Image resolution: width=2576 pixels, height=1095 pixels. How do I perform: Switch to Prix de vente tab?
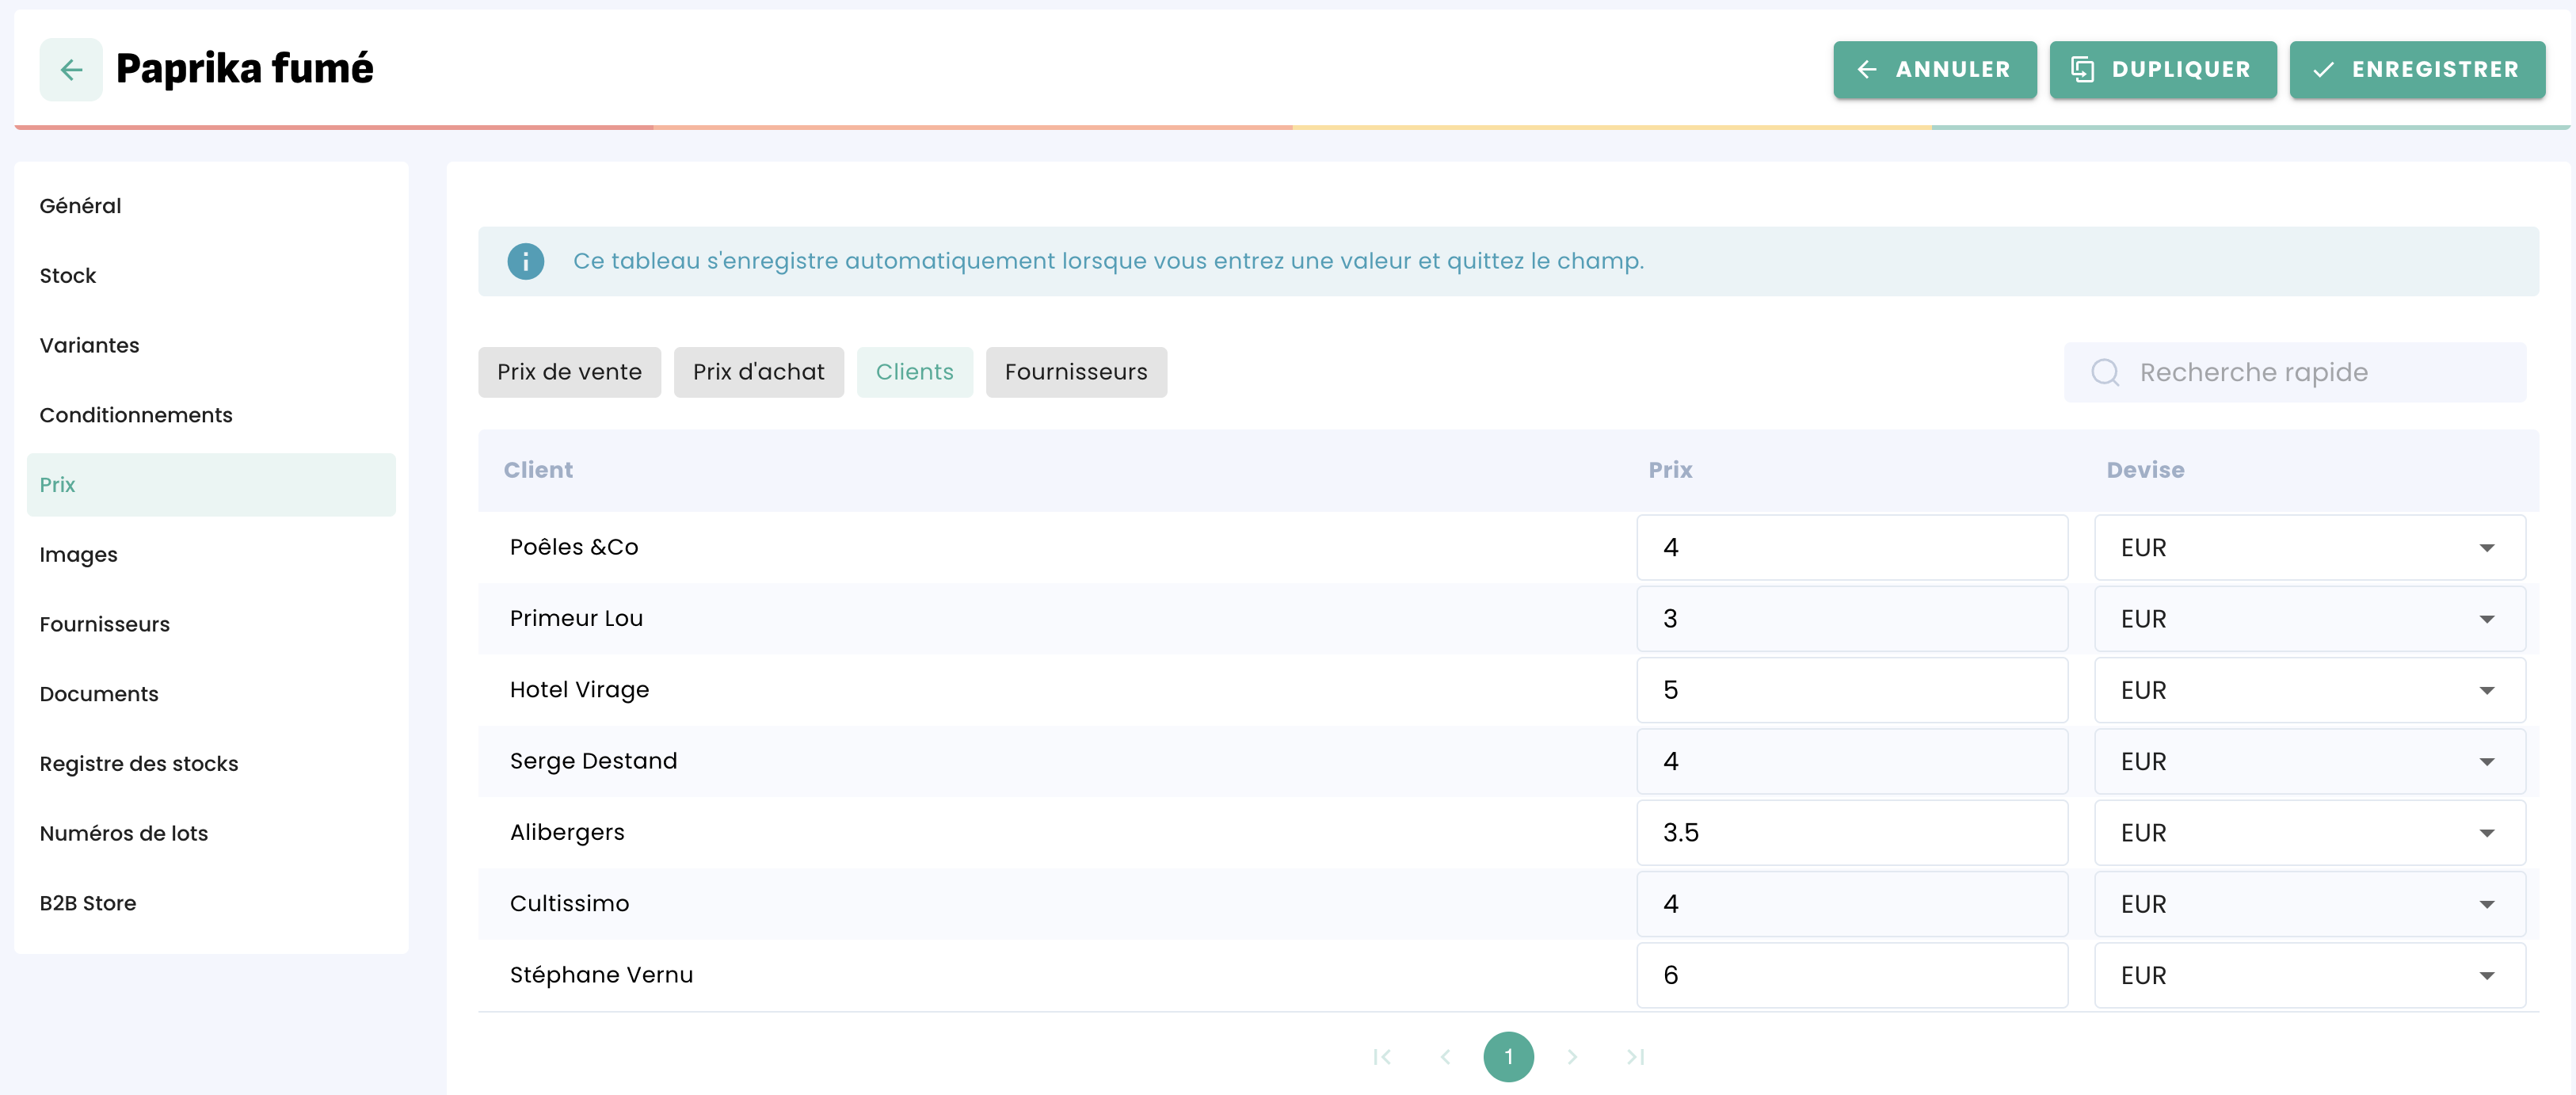coord(569,372)
